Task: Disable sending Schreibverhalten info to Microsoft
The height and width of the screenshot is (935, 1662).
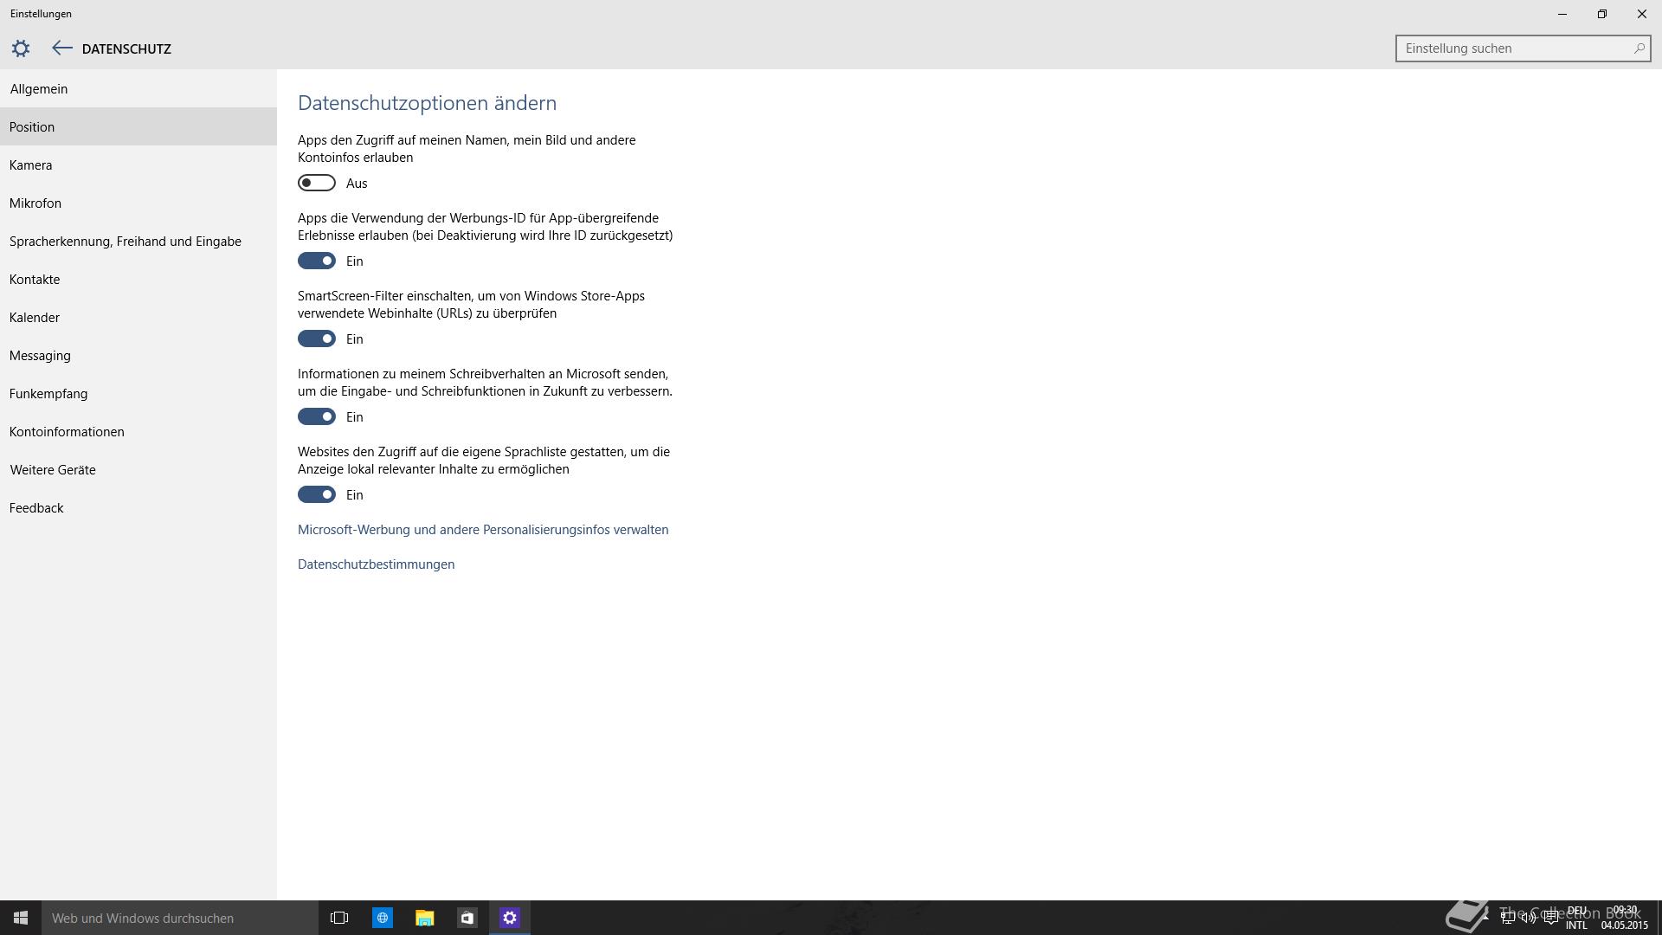Action: point(317,416)
